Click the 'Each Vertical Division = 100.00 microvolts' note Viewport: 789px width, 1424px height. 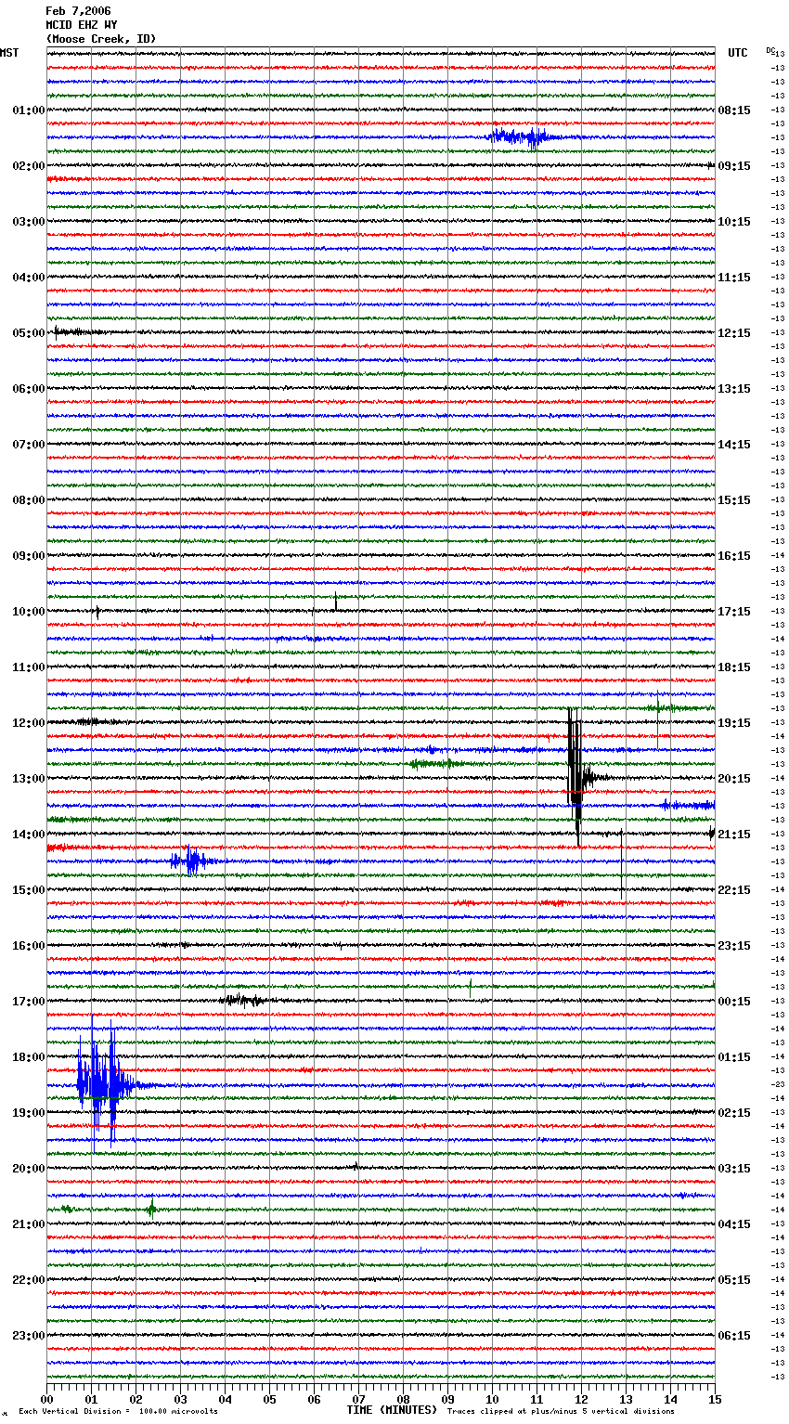coord(119,1411)
